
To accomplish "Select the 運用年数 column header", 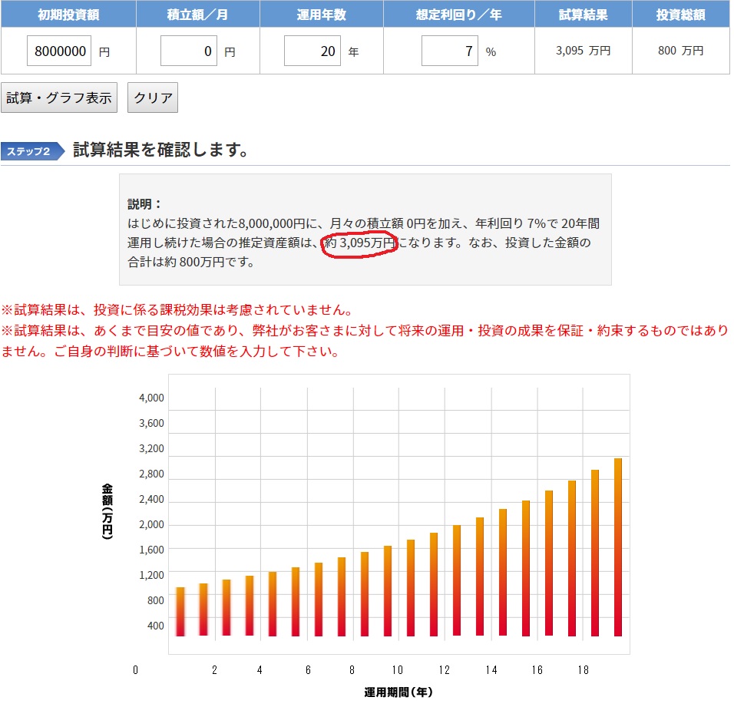I will 322,14.
